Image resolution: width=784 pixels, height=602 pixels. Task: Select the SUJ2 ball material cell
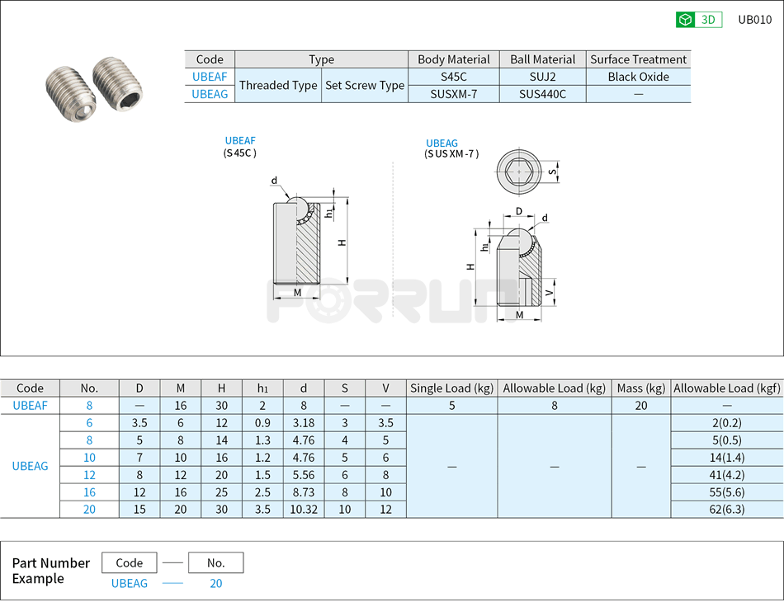[x=542, y=77]
